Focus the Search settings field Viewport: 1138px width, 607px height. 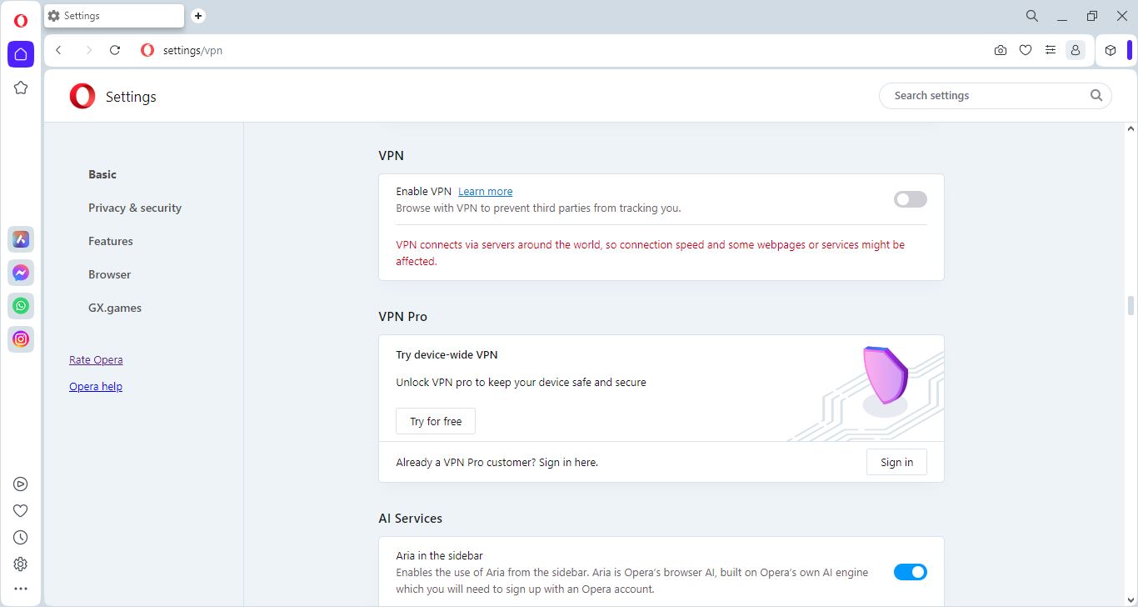tap(996, 95)
